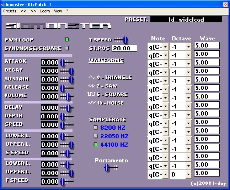Click the SUSTAIN value display

point(49,79)
